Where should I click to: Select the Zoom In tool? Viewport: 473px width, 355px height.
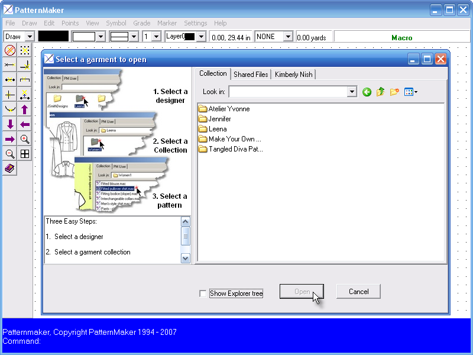pos(24,139)
